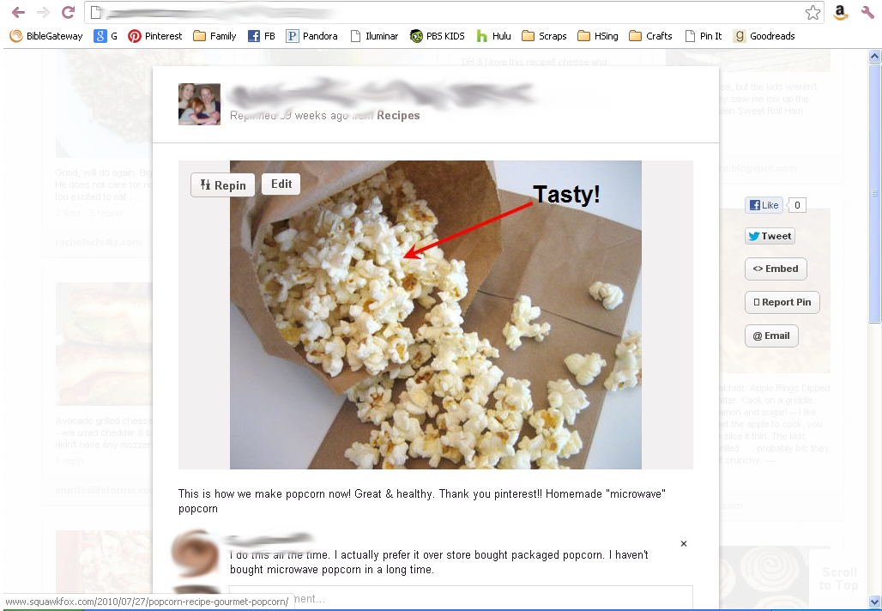
Task: Open the Amazon extension icon
Action: [x=840, y=12]
